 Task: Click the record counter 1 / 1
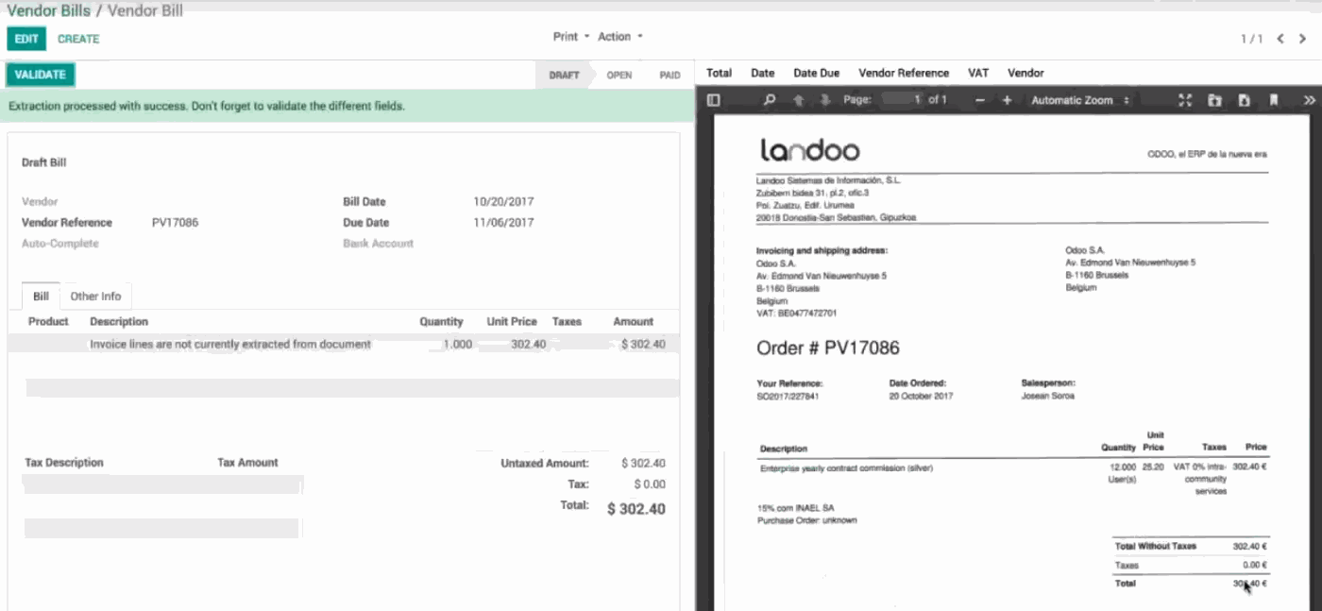(x=1251, y=39)
